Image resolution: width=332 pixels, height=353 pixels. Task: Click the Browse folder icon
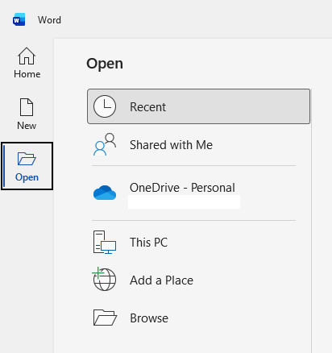tap(105, 318)
